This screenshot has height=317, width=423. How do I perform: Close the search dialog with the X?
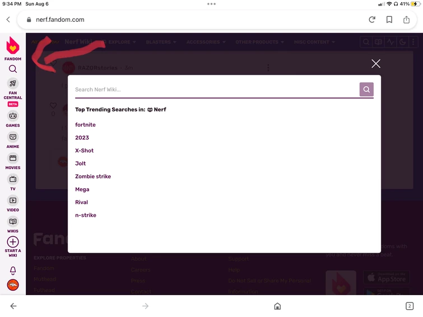[x=376, y=64]
